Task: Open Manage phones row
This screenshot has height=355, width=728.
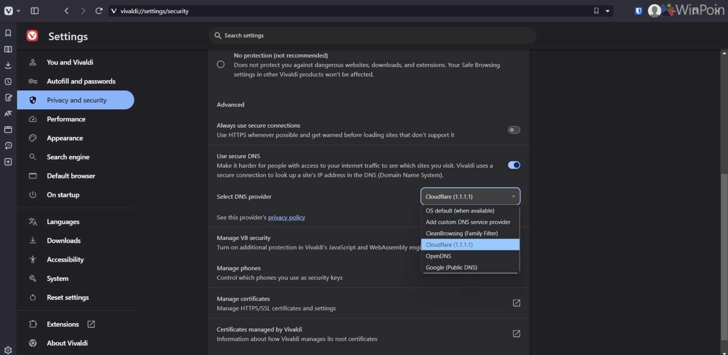Action: [369, 273]
